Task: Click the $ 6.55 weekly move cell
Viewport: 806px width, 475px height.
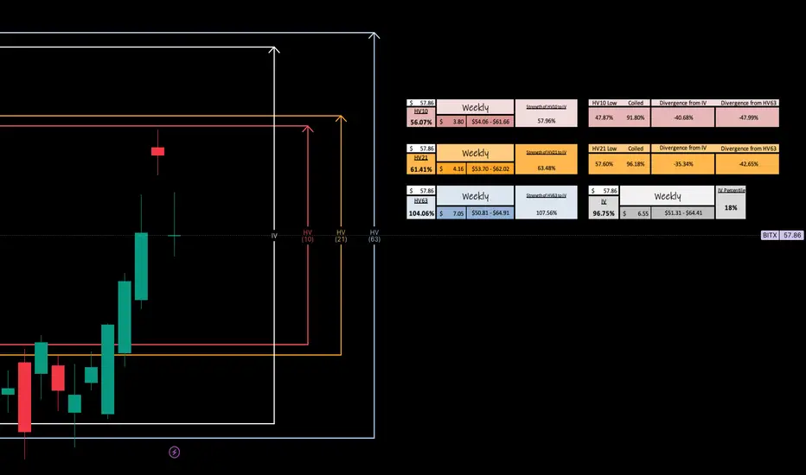Action: pyautogui.click(x=636, y=213)
